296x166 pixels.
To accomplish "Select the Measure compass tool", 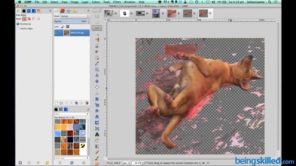I will [x=97, y=75].
